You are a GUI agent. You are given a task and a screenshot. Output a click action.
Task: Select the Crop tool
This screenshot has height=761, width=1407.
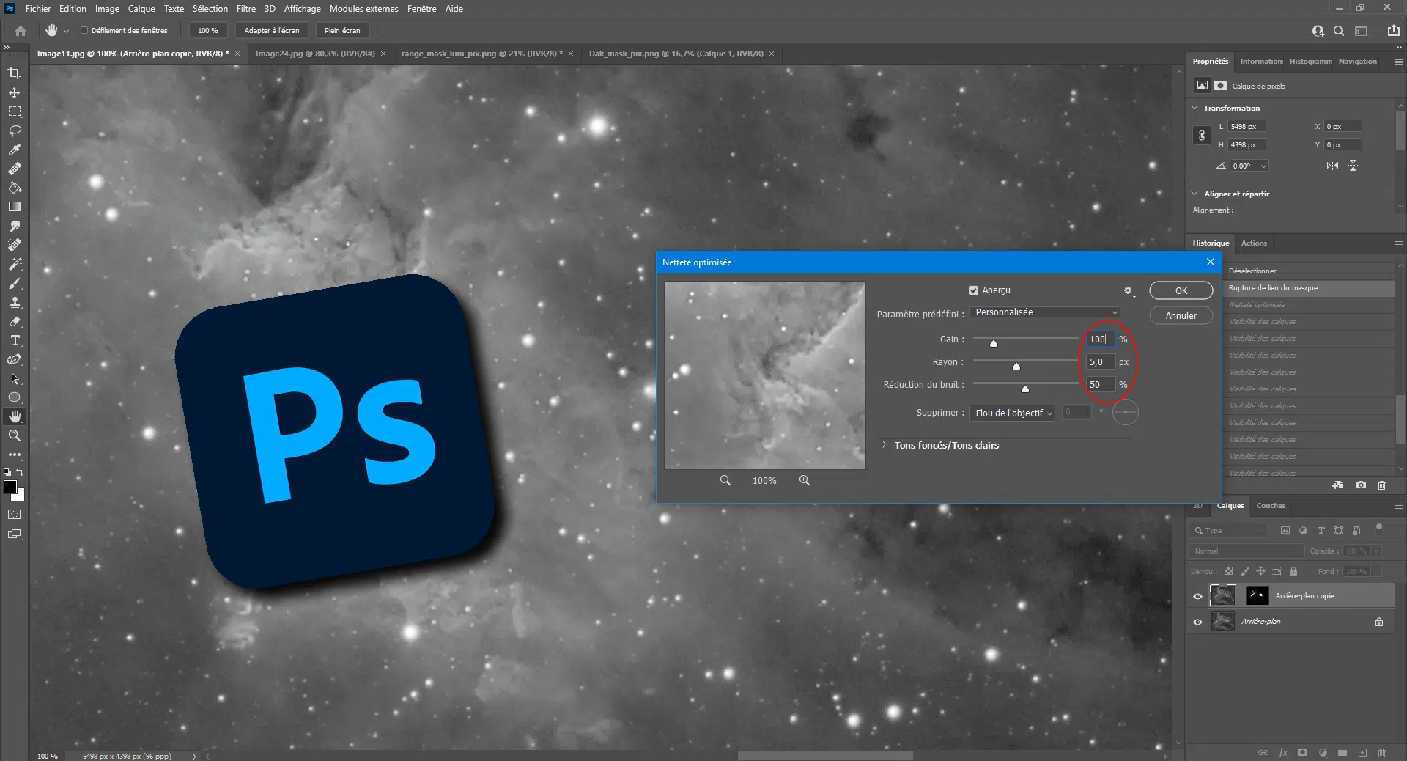15,73
